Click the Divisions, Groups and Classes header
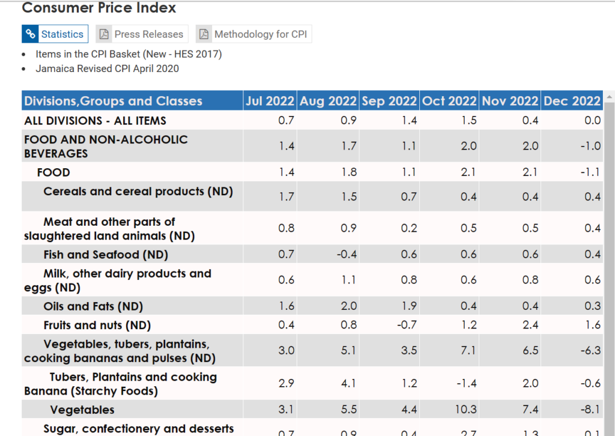This screenshot has height=436, width=615. point(114,101)
